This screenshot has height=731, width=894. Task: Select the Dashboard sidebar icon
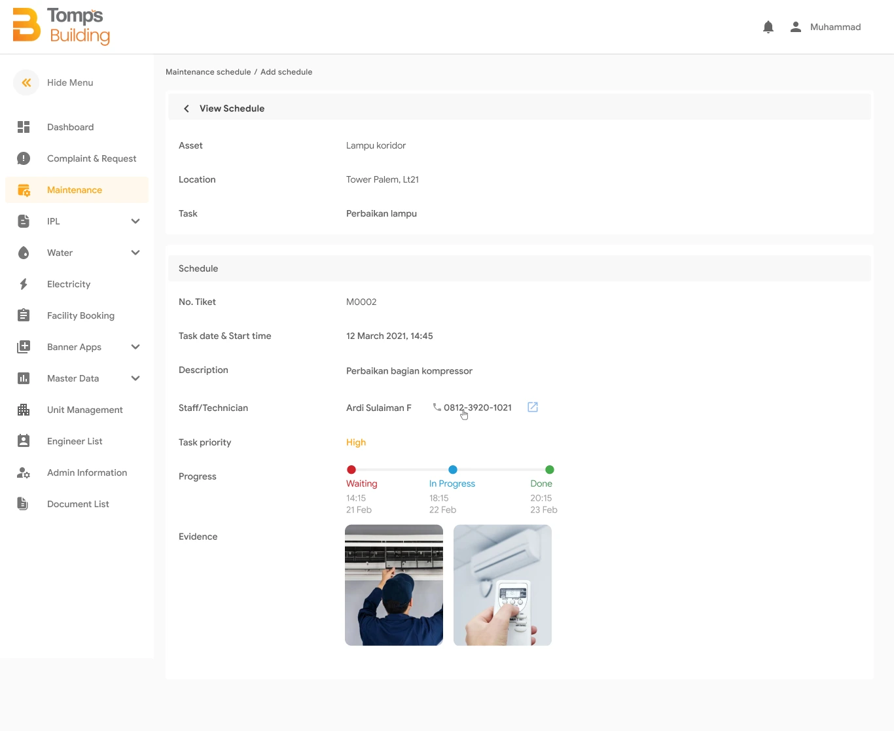(x=24, y=126)
